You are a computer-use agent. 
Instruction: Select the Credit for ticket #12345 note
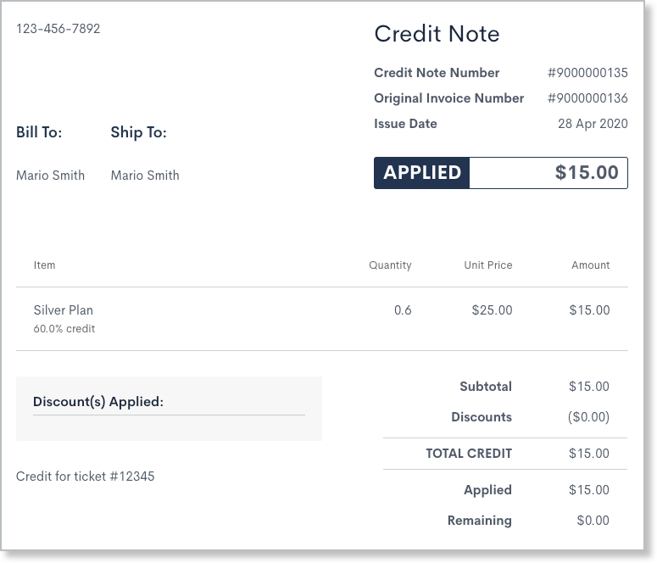point(86,477)
